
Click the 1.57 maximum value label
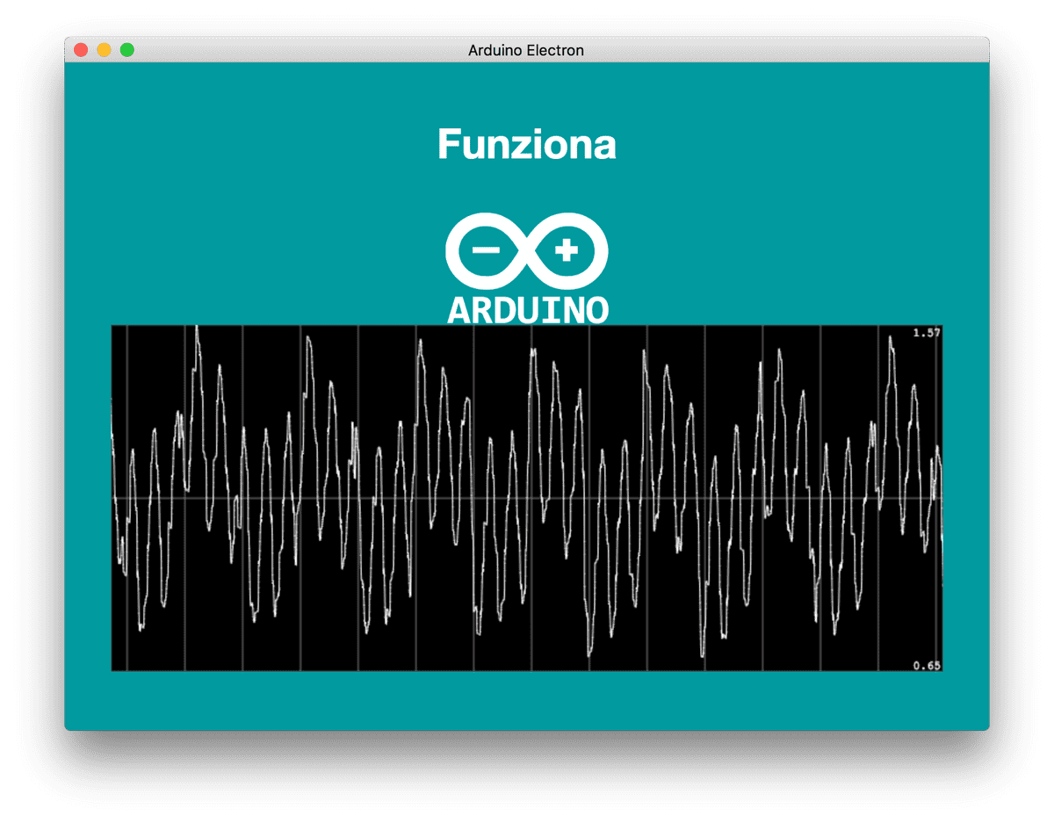(x=927, y=333)
